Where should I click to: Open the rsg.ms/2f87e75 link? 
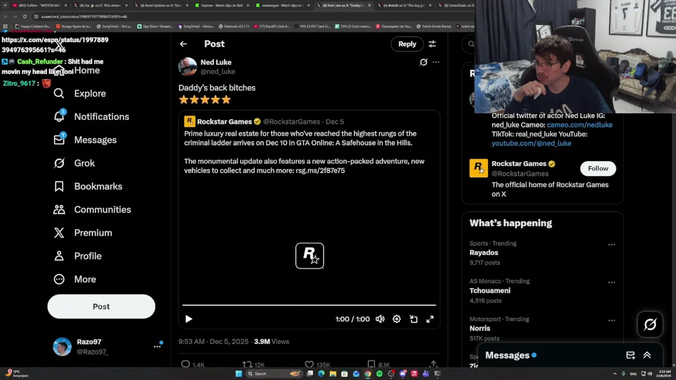coord(320,170)
